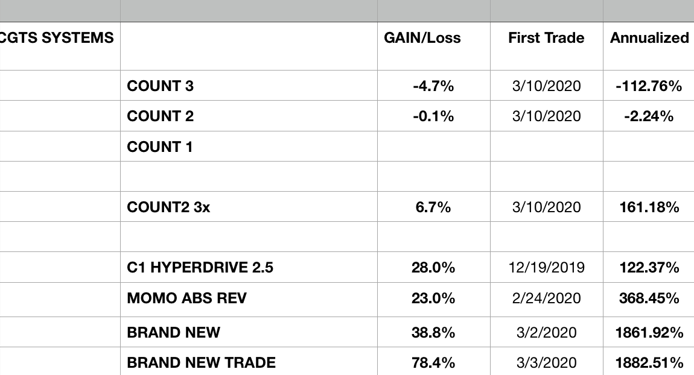Image resolution: width=694 pixels, height=375 pixels.
Task: Click the Annualized heading cell
Action: coord(649,38)
